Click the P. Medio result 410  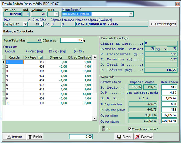tap(169, 87)
